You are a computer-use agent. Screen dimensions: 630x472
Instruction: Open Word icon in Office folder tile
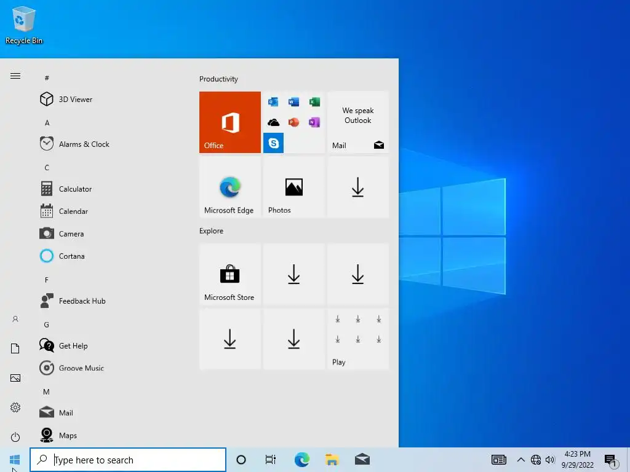click(x=293, y=102)
